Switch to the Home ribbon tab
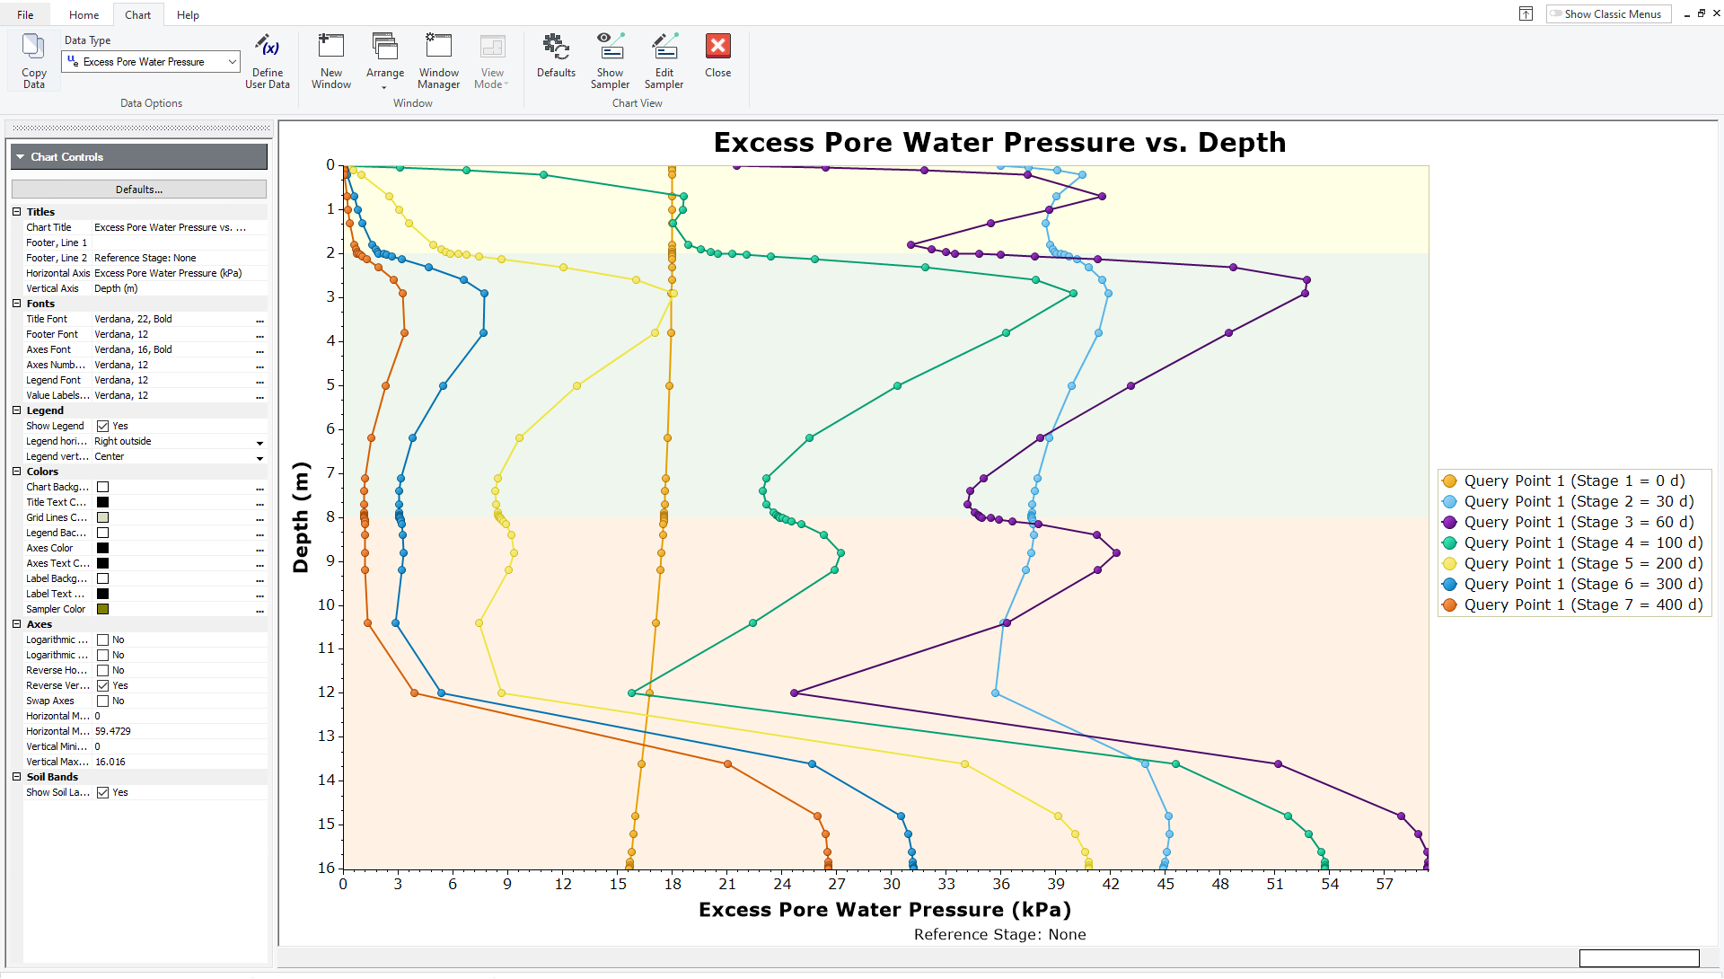Viewport: 1724px width, 979px height. pyautogui.click(x=84, y=14)
